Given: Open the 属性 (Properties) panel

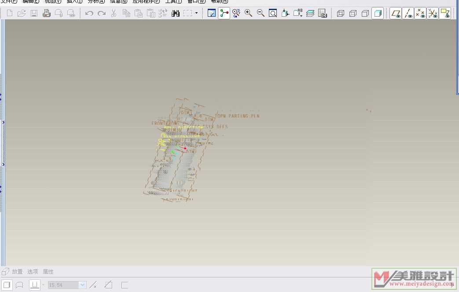Looking at the screenshot, I should [48, 272].
